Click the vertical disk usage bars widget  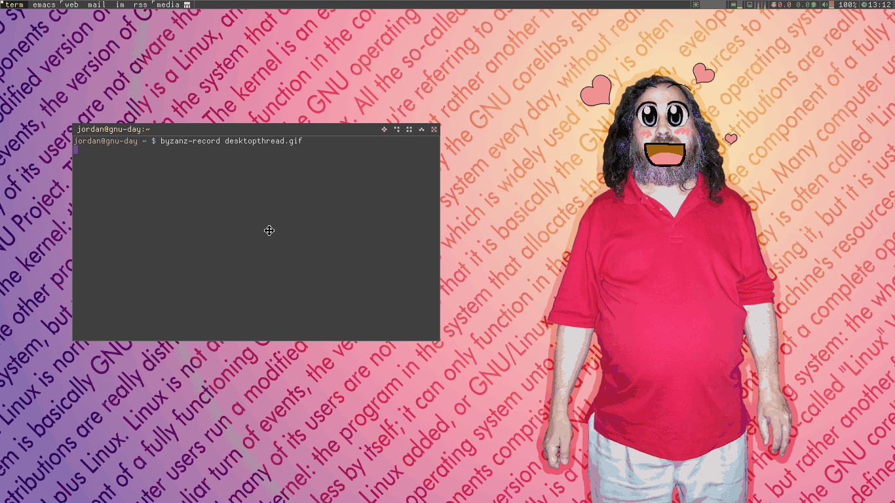(x=761, y=5)
